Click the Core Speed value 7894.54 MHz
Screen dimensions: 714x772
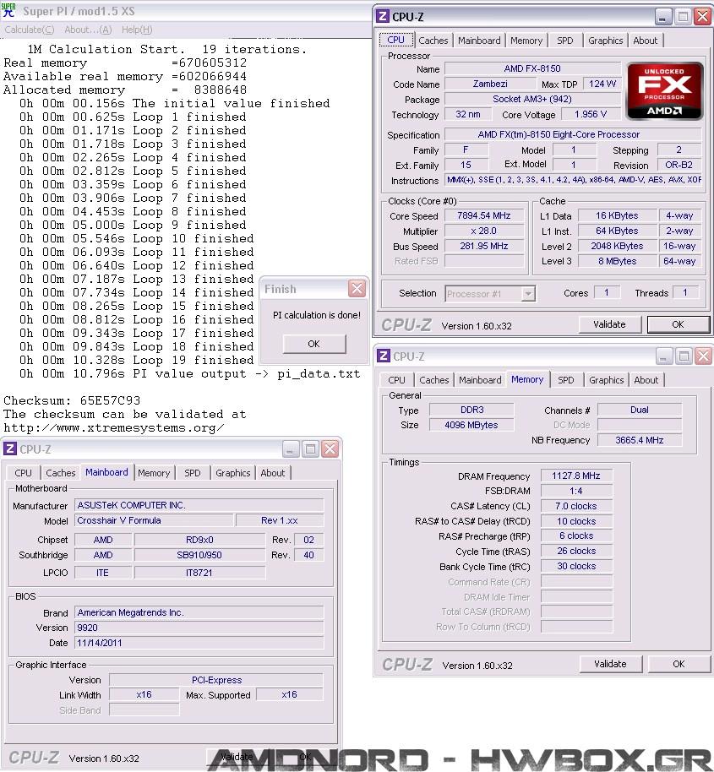[x=483, y=215]
